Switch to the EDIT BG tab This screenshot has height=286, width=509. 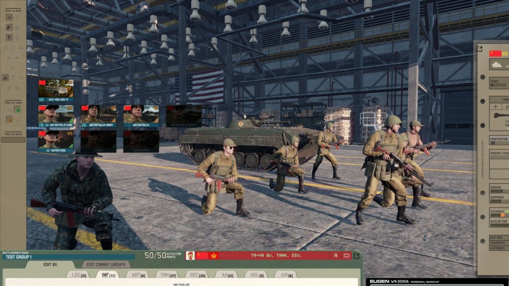[x=50, y=265]
